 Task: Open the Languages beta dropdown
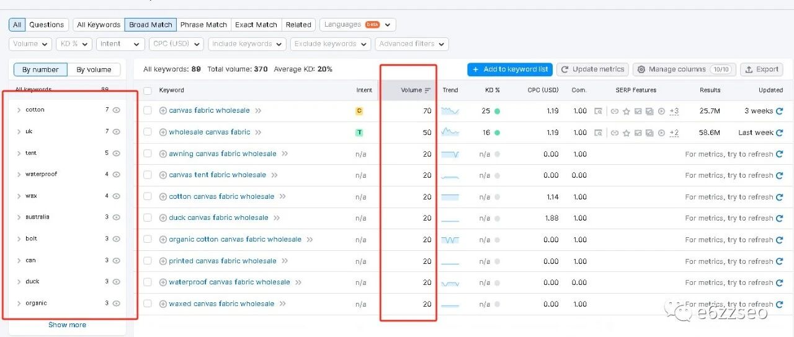click(358, 25)
